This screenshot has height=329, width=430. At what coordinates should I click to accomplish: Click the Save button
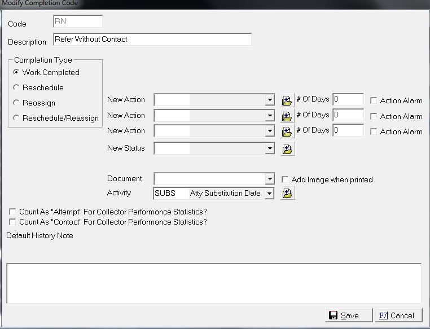pos(349,315)
